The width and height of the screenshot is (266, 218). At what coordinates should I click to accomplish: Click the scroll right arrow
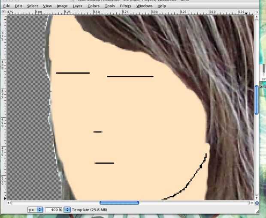[252, 203]
